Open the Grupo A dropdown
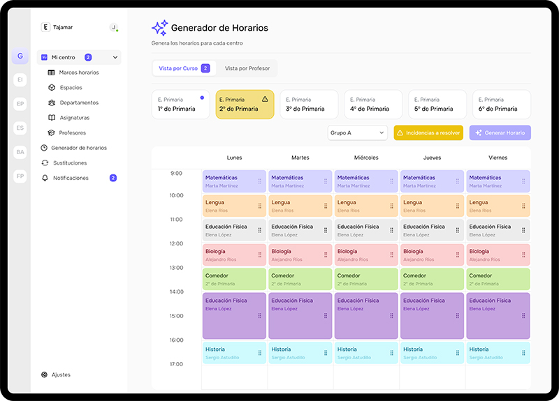The width and height of the screenshot is (559, 401). 357,133
